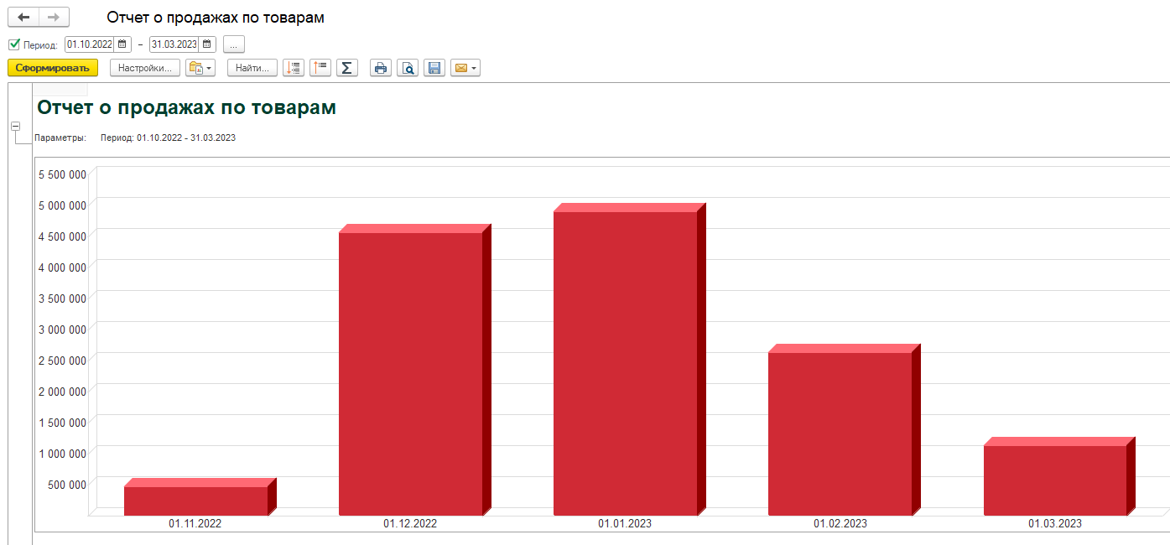The height and width of the screenshot is (545, 1170).
Task: Save report with floppy disk icon
Action: coord(434,68)
